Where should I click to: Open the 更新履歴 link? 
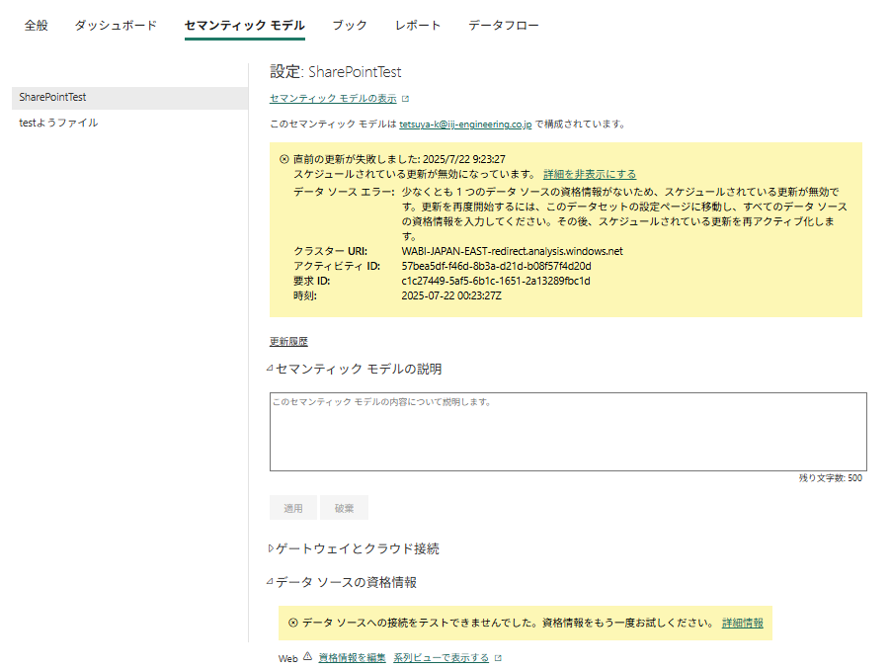click(x=288, y=342)
